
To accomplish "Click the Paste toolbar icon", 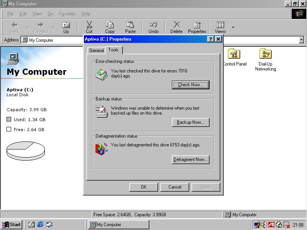I will tap(130, 27).
